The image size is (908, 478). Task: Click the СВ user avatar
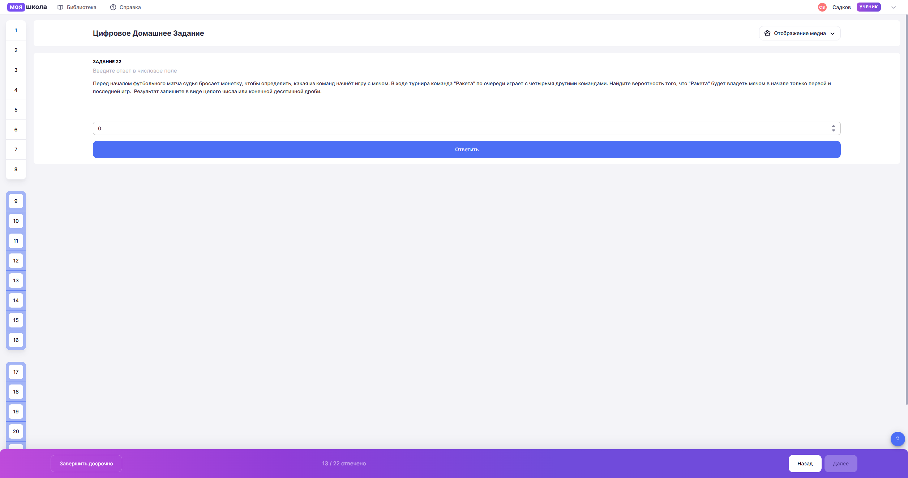[822, 7]
